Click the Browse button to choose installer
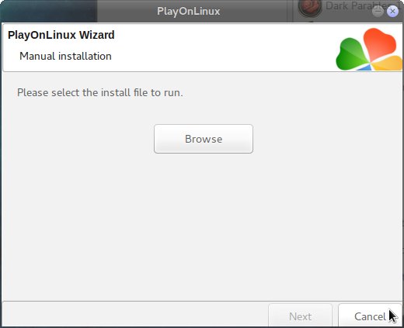The width and height of the screenshot is (404, 328). tap(204, 139)
